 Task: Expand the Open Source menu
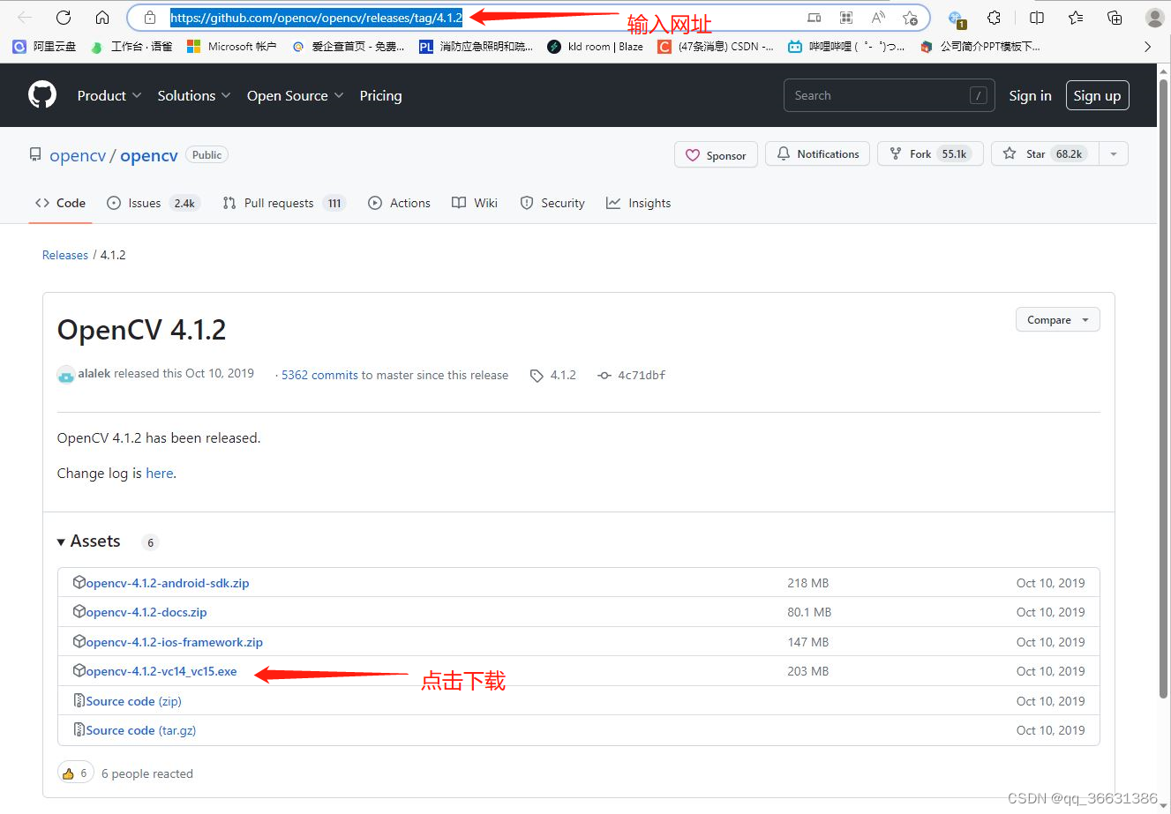pos(295,95)
